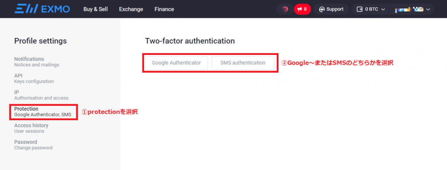This screenshot has height=170, width=447.
Task: Open Access history user sessions
Action: (31, 128)
